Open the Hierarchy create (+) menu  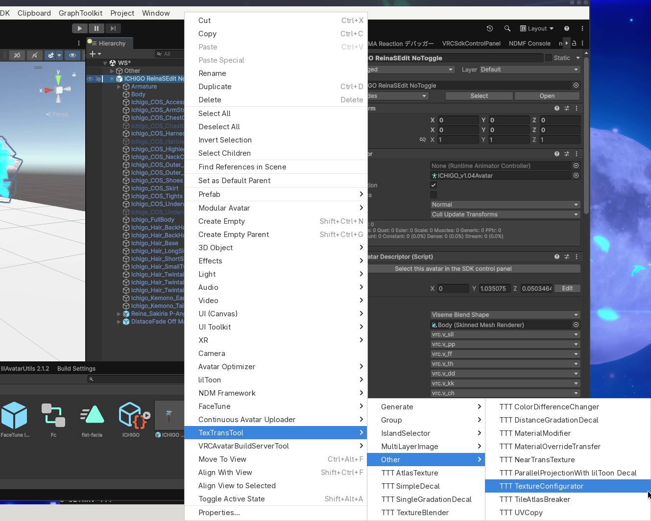pyautogui.click(x=95, y=54)
